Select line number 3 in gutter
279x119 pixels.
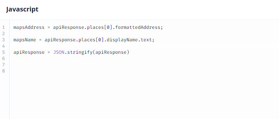(x=4, y=40)
